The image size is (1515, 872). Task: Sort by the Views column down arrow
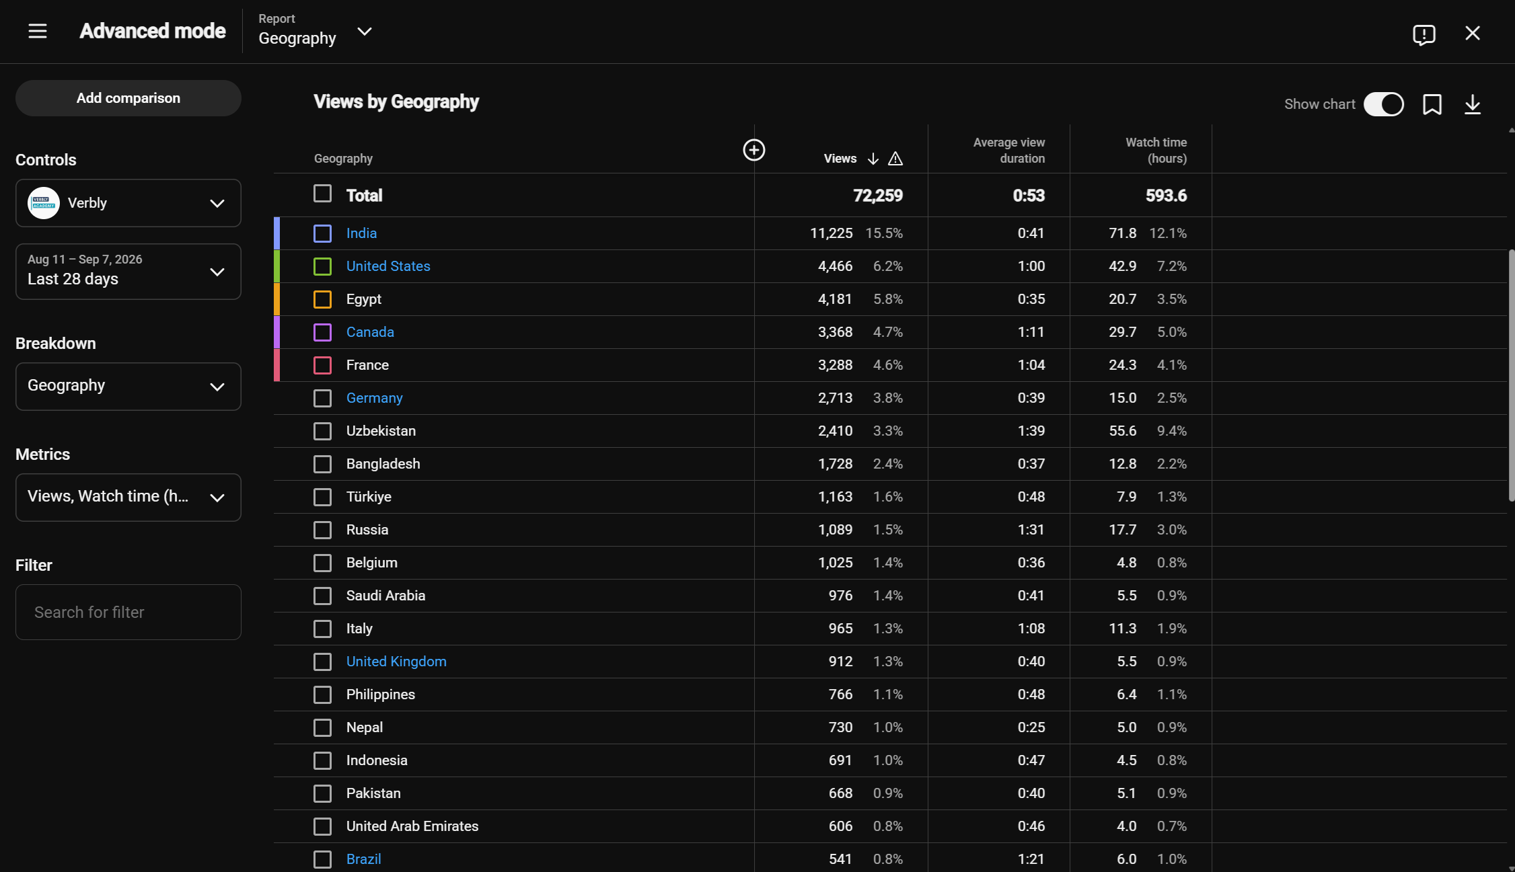click(x=873, y=159)
